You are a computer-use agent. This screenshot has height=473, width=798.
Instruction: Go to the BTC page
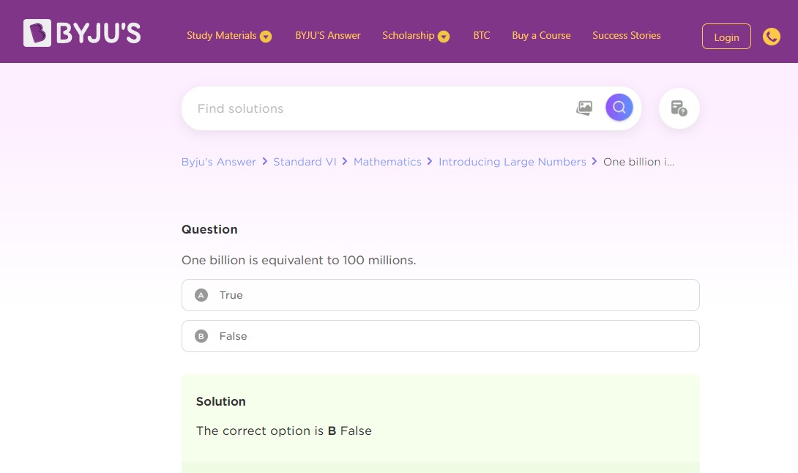[482, 36]
